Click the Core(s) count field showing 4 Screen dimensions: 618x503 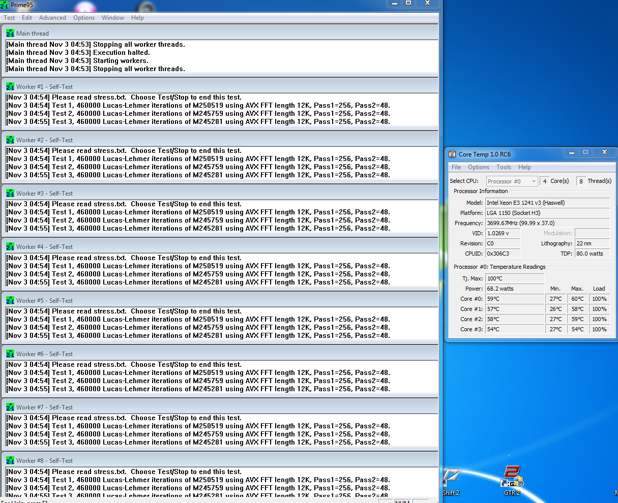click(x=545, y=181)
